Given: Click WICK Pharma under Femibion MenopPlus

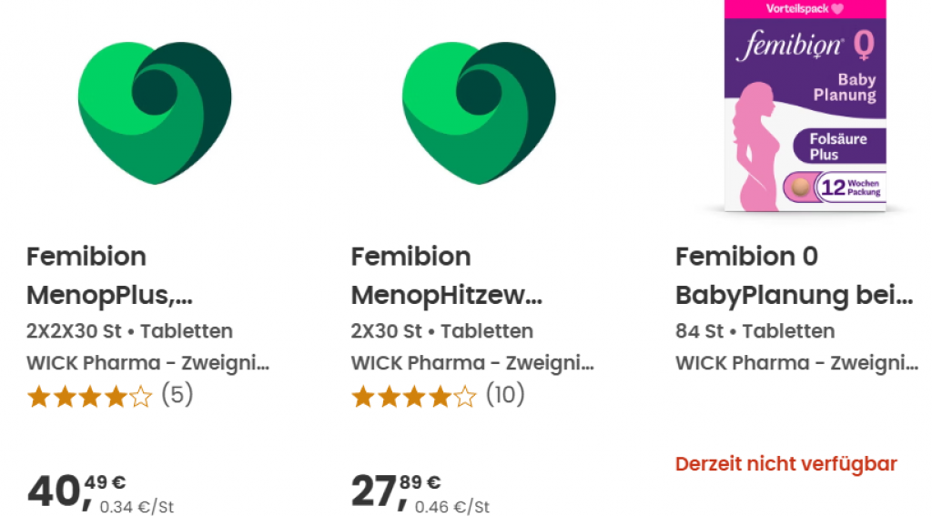Looking at the screenshot, I should (148, 363).
